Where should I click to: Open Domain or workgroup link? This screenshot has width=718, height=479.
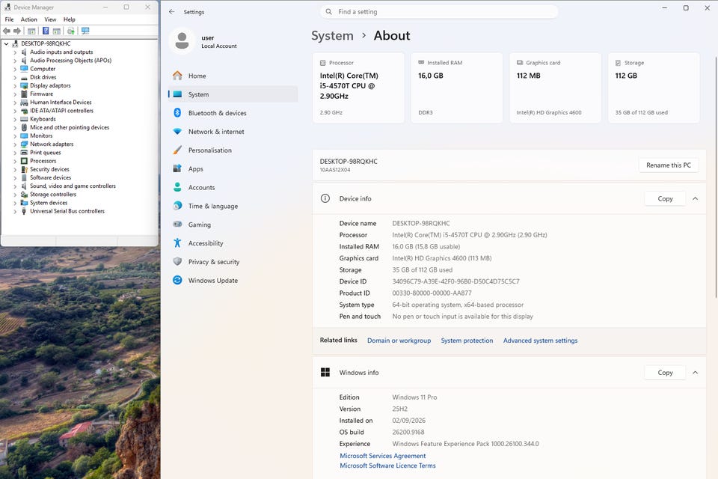tap(399, 341)
